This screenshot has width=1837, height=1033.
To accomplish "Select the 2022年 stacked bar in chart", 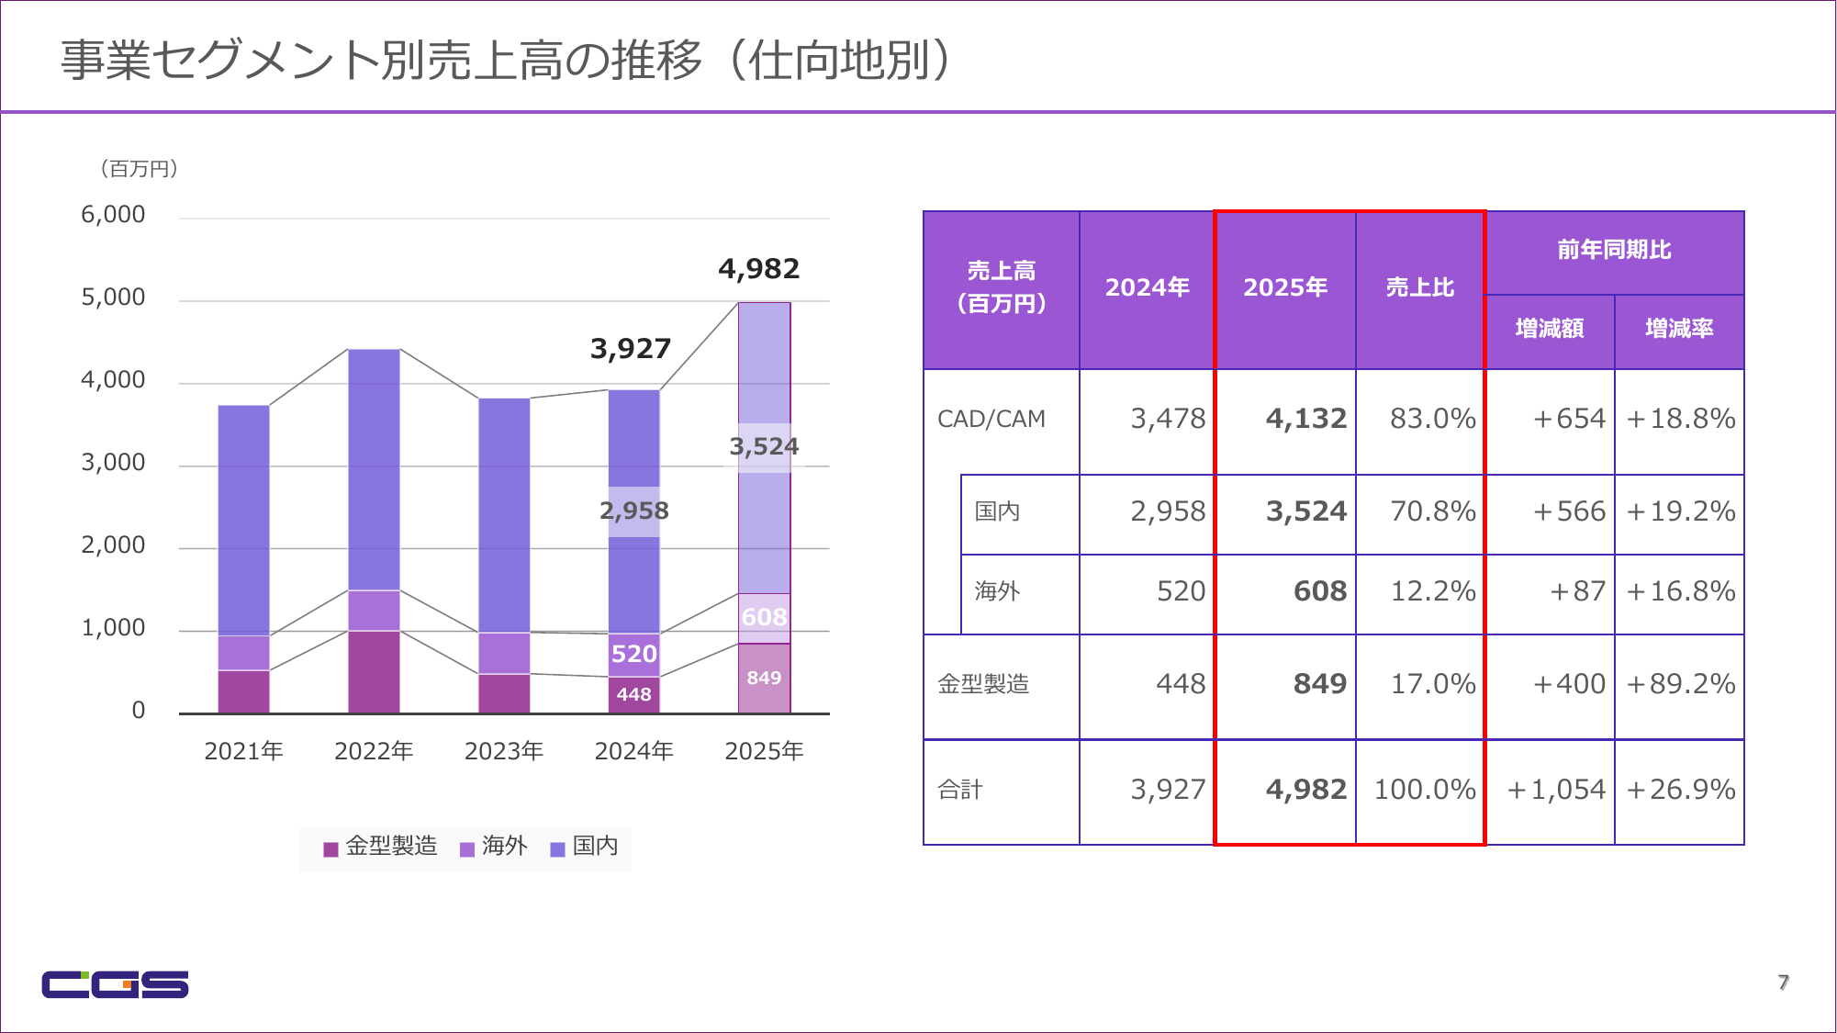I will tap(374, 531).
